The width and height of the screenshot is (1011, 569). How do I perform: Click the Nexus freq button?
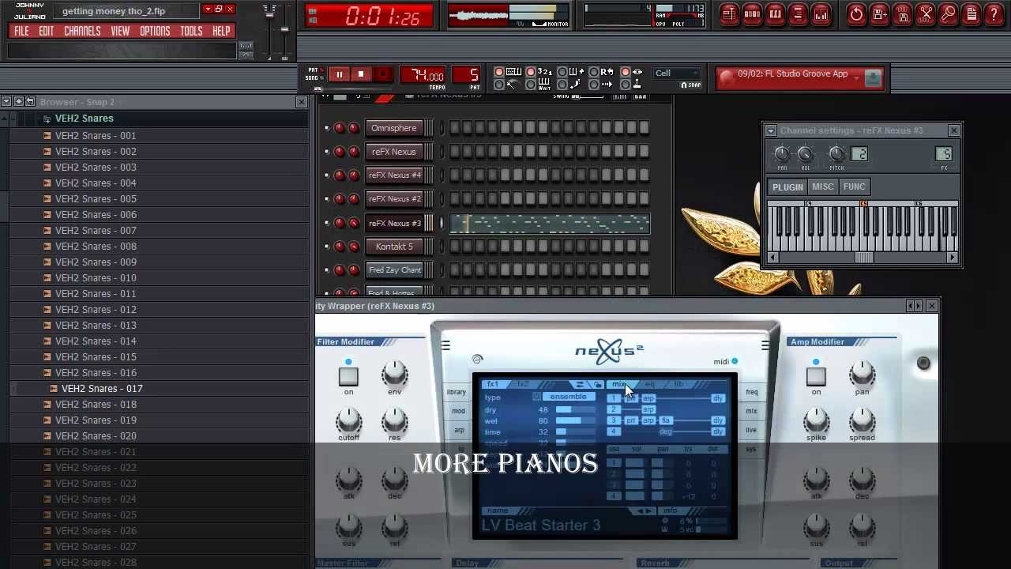click(x=752, y=392)
